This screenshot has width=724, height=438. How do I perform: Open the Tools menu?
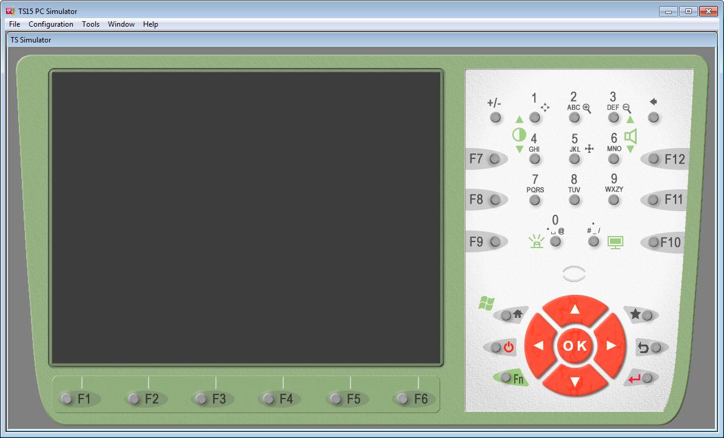coord(90,24)
